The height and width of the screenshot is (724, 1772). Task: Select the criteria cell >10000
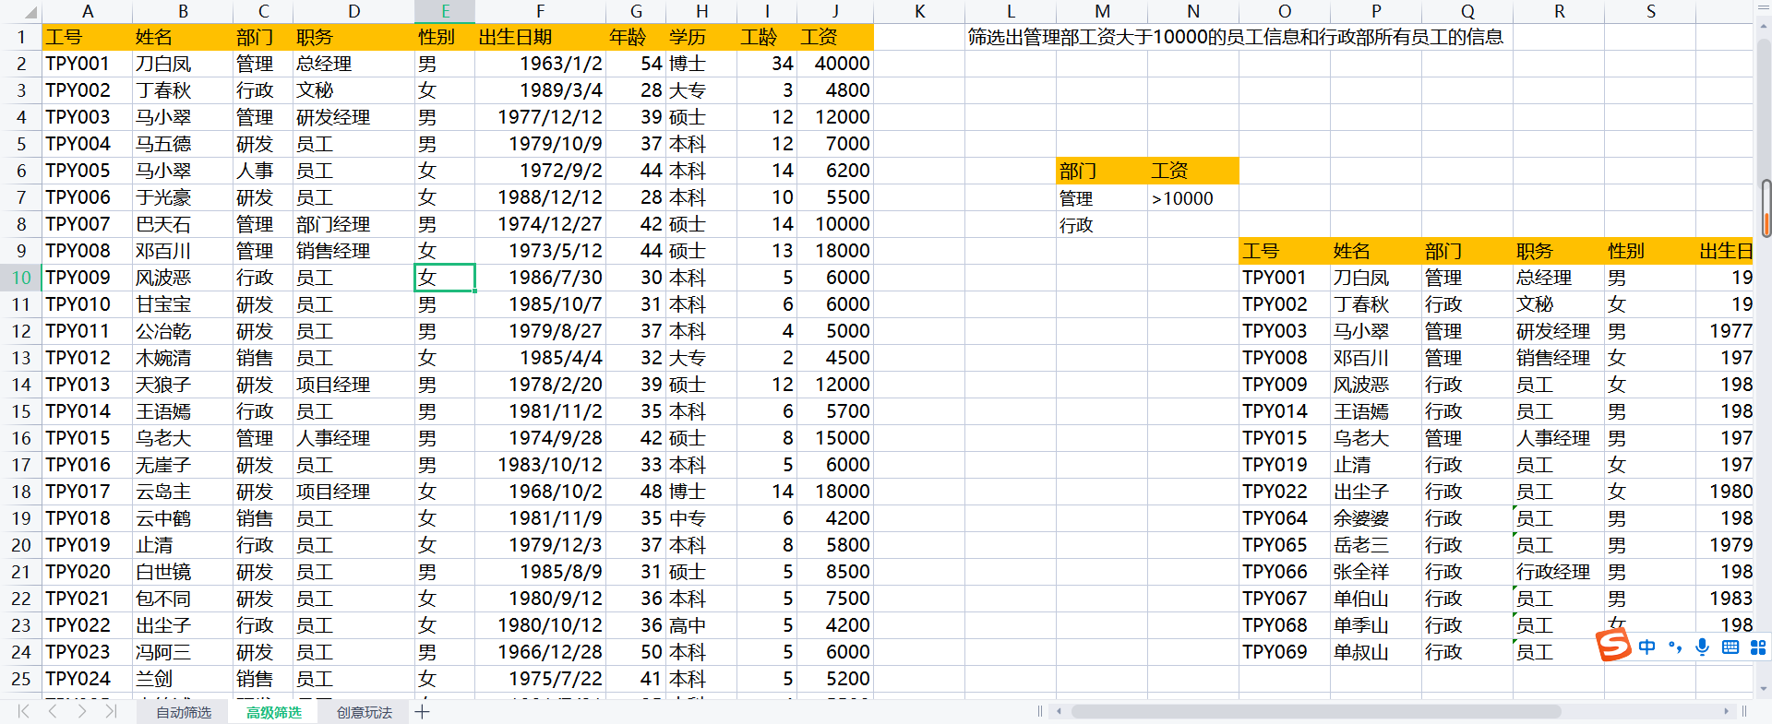1193,198
